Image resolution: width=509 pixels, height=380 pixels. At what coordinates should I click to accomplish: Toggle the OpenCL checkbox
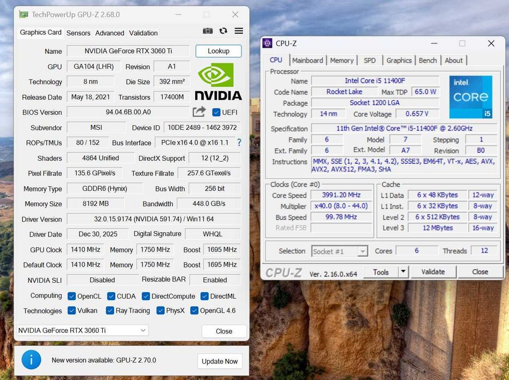[72, 296]
